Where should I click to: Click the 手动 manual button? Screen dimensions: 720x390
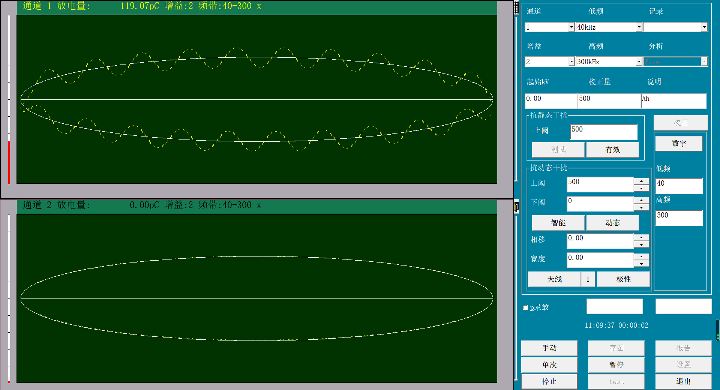click(x=549, y=348)
